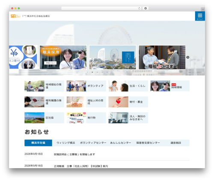This screenshot has width=214, height=181.
Task: Open the 採用情報 category card
Action: pos(170,86)
